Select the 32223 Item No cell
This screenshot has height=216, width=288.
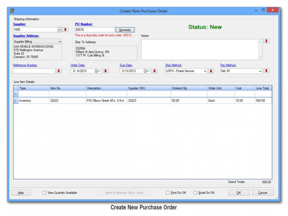click(67, 101)
